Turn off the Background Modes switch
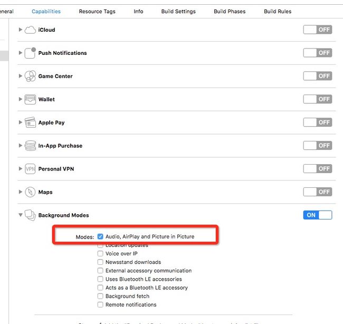This screenshot has width=343, height=324. click(317, 215)
